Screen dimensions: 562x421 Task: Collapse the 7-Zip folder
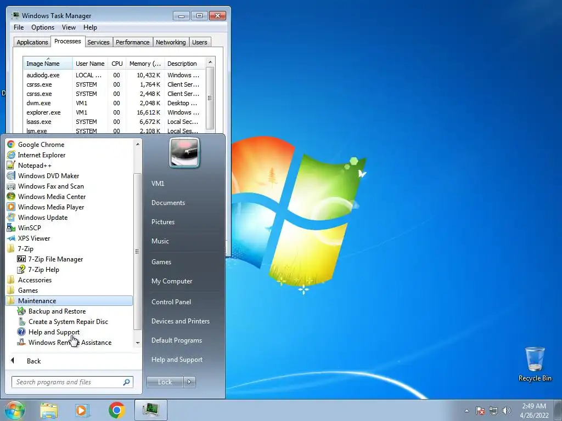tap(25, 249)
